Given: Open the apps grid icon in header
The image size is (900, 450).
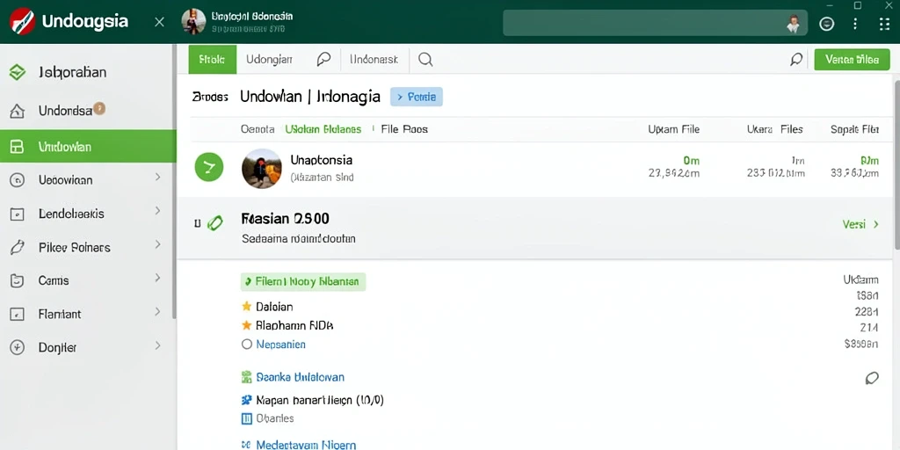Looking at the screenshot, I should coord(884,24).
